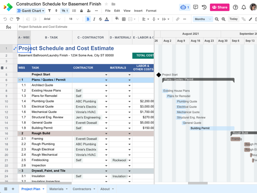Click the Building Permit Gantt bar
257x193 pixels.
pos(212,128)
